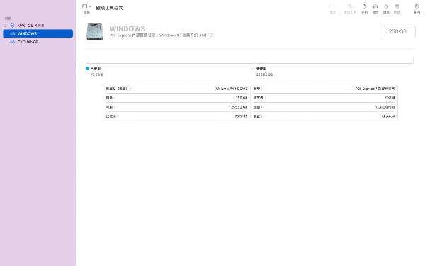Select MAC-OS-X in the sidebar

click(30, 26)
